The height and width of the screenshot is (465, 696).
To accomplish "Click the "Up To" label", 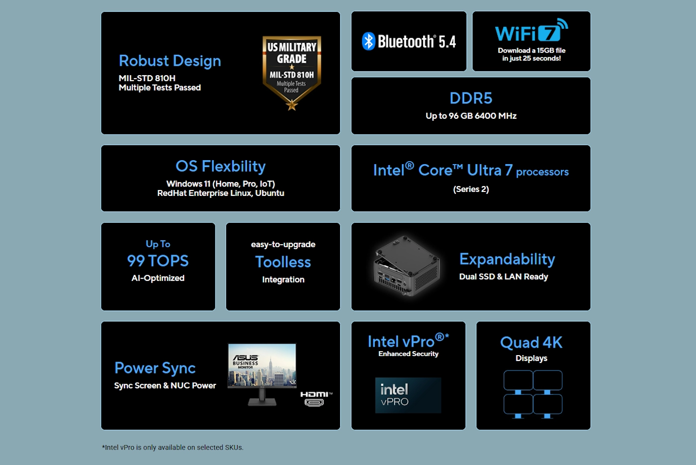I will 158,244.
